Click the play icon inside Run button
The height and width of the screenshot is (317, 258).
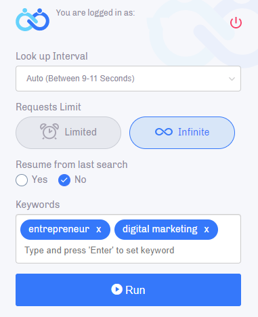point(116,289)
